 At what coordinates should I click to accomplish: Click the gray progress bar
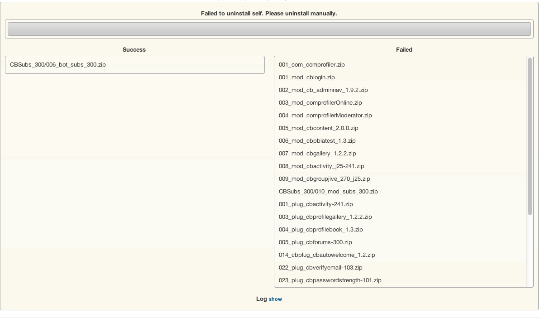[x=269, y=29]
